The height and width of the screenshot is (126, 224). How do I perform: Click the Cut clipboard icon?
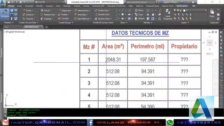click(218, 10)
